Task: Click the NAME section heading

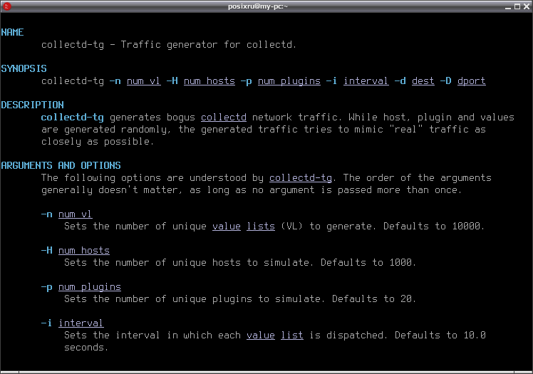Action: [12, 32]
